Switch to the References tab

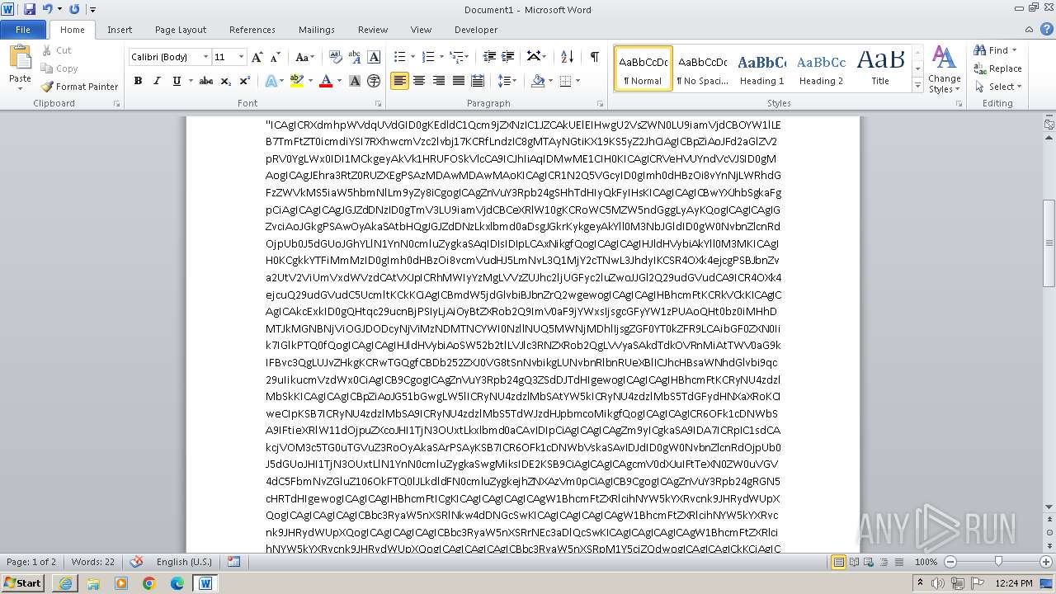coord(252,30)
